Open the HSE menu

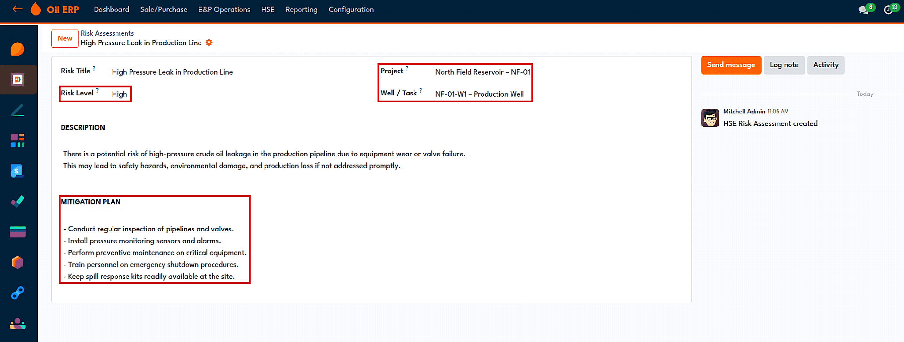(x=268, y=9)
